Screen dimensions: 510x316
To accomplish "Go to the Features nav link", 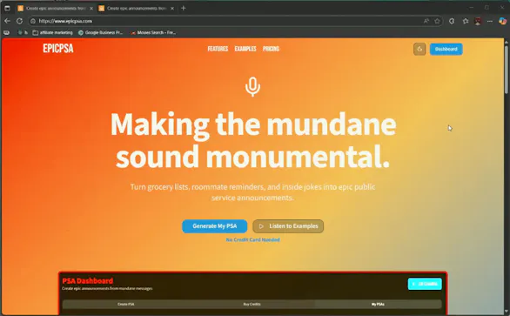I will click(218, 49).
